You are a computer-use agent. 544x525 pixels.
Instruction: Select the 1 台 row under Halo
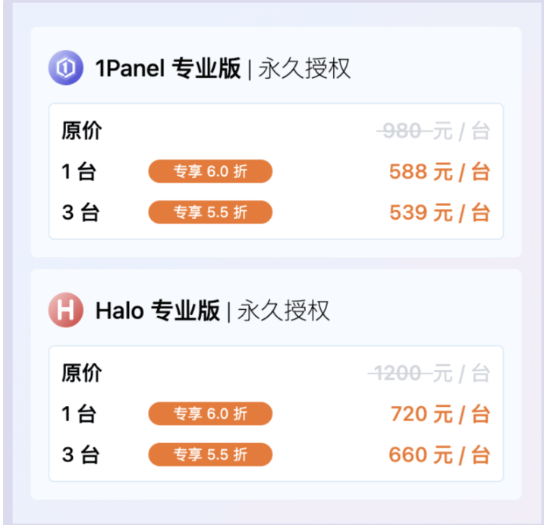pos(276,414)
